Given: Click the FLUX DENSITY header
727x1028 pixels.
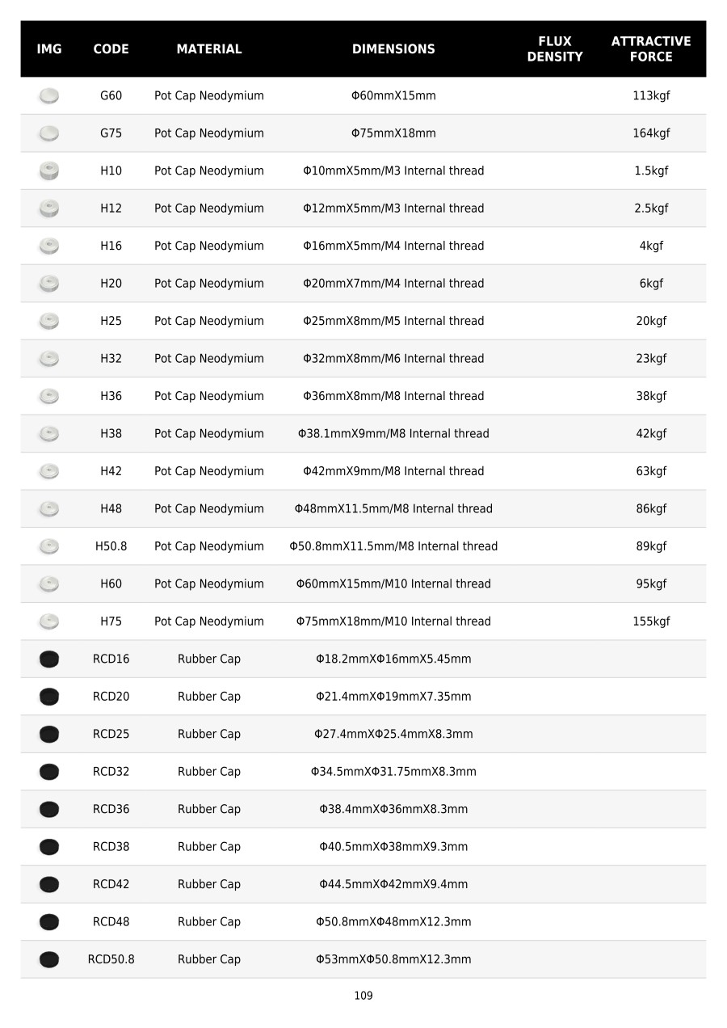Looking at the screenshot, I should pyautogui.click(x=555, y=49).
